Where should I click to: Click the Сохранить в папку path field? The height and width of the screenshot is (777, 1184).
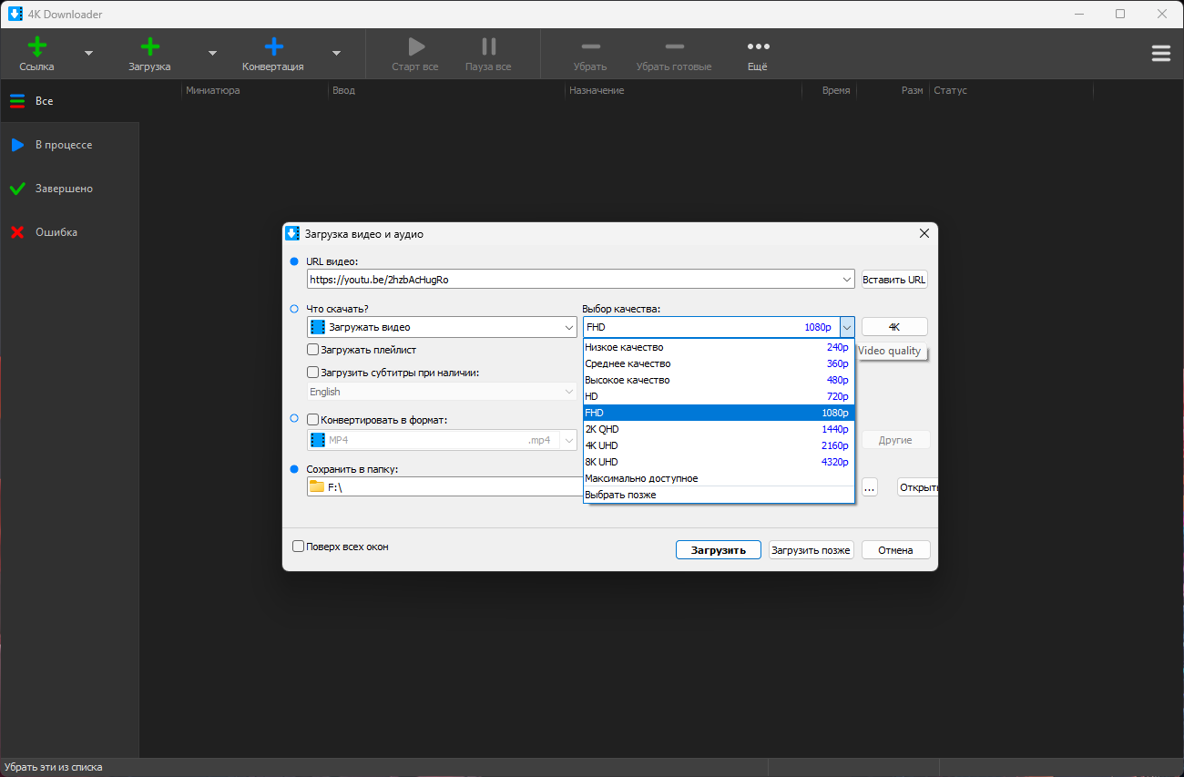pos(446,487)
